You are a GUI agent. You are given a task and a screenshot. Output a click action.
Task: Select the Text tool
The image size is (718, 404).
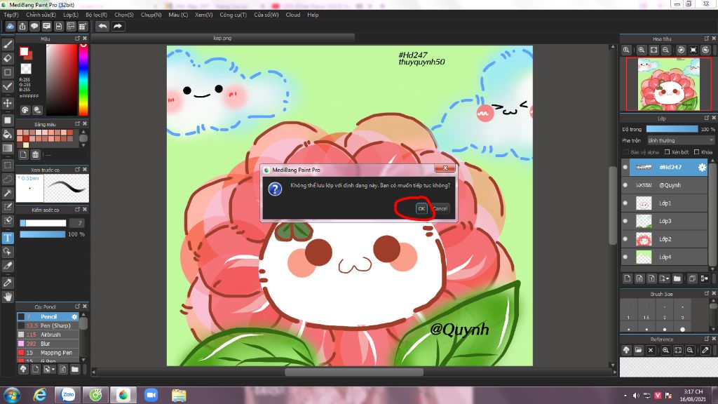tap(7, 238)
